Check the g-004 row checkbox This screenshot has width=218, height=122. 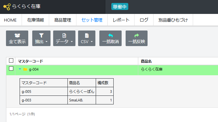pos(11,69)
